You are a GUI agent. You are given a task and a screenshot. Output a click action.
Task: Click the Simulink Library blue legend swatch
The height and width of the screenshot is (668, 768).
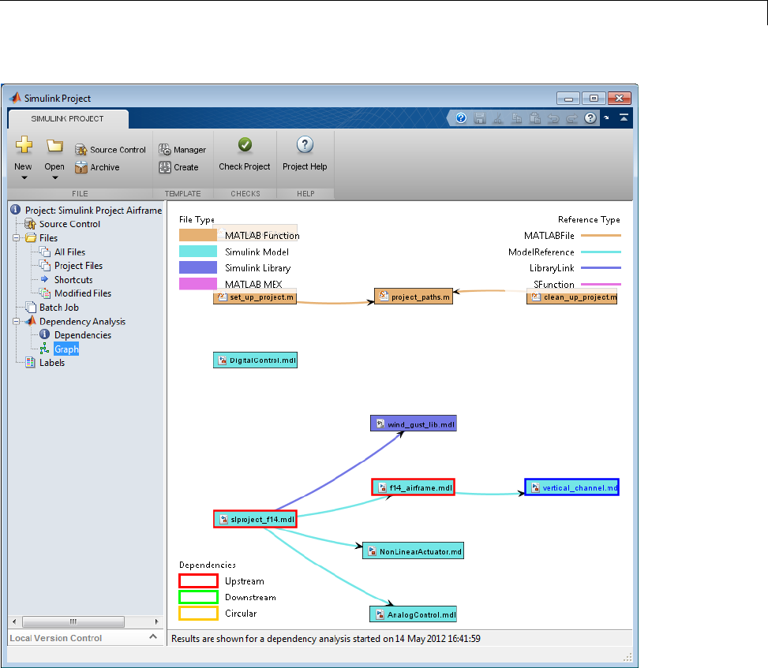pos(198,267)
